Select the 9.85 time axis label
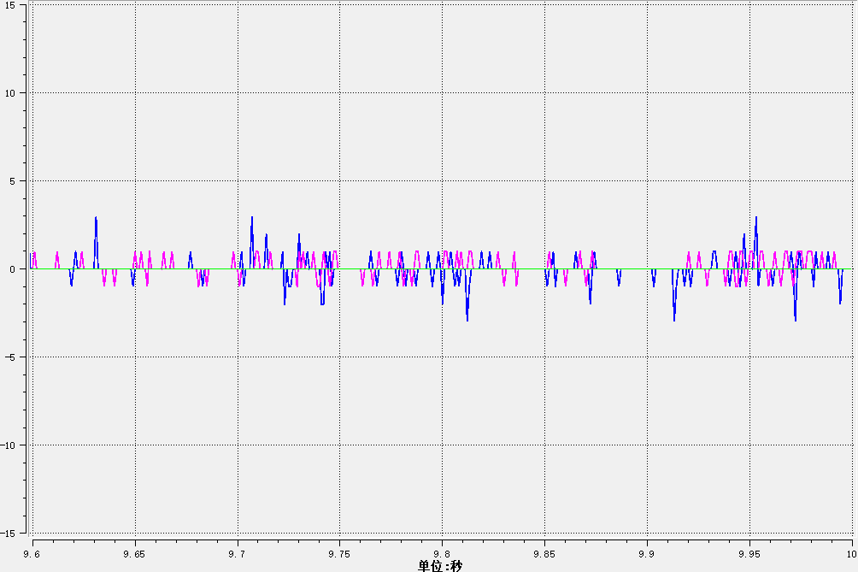Viewport: 858px width, 572px height. point(544,554)
